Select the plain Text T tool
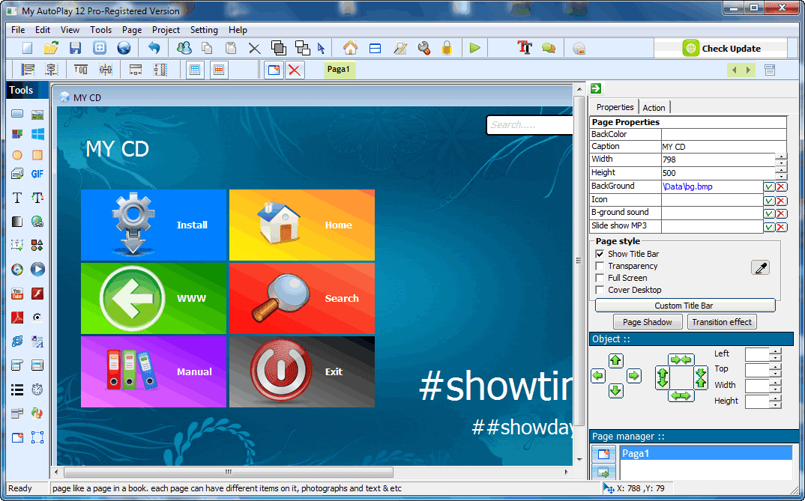The image size is (805, 501). [17, 198]
